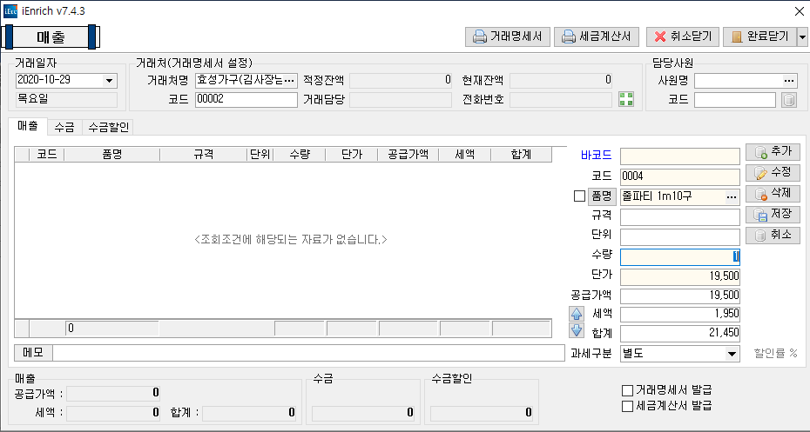Screen dimensions: 810x432
Task: Click the database icon next to 사원 코드
Action: point(788,100)
